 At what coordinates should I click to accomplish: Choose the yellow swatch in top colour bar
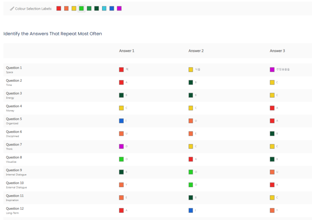pyautogui.click(x=74, y=8)
